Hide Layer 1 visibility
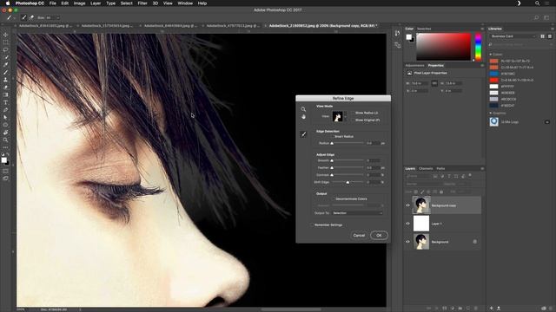Viewport: 556px width, 312px height. click(x=407, y=224)
